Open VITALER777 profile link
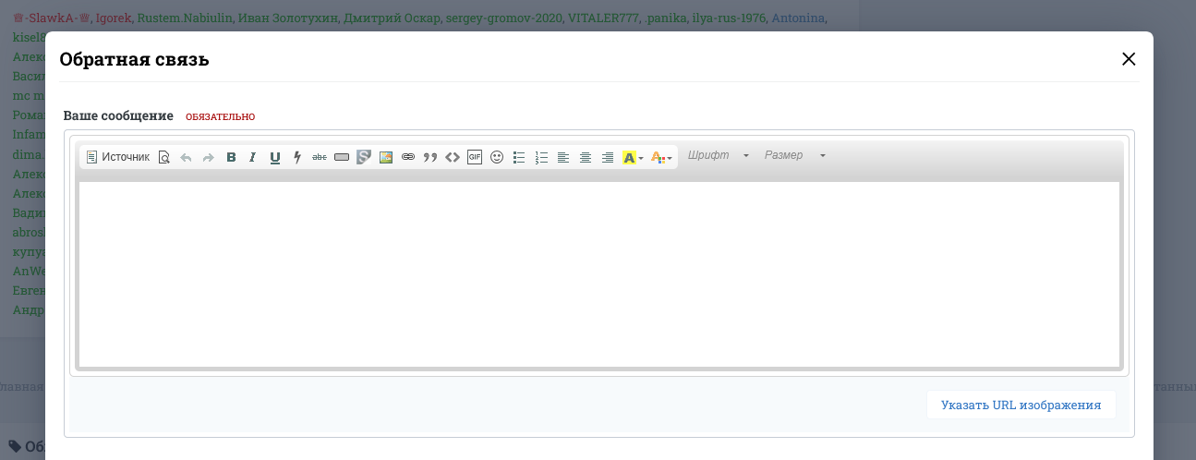The height and width of the screenshot is (460, 1196). [x=602, y=18]
